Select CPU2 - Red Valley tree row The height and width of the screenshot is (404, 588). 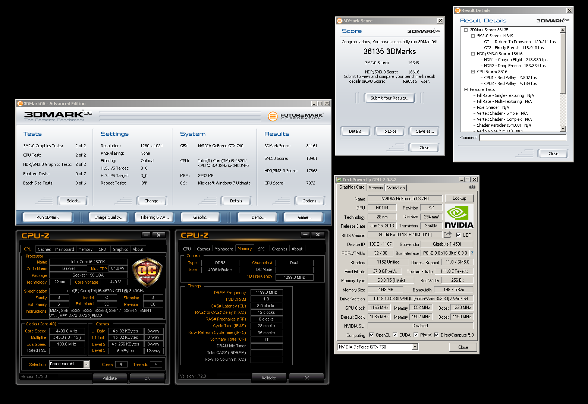[x=510, y=83]
